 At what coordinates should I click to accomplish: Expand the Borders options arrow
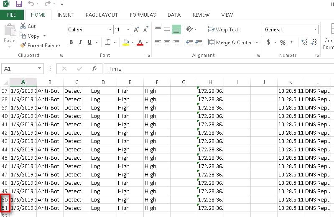click(115, 42)
